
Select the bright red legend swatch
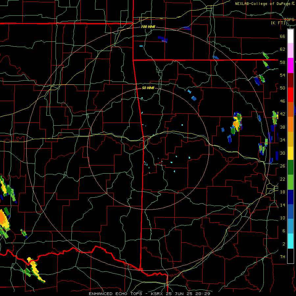click(290, 95)
